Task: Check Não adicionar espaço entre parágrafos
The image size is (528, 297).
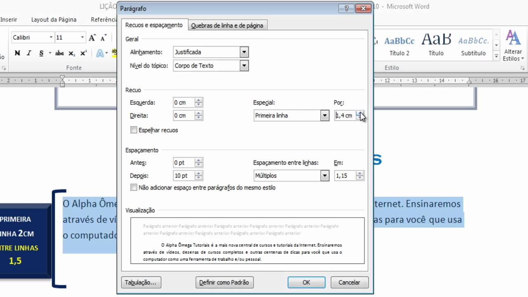Action: click(x=134, y=188)
